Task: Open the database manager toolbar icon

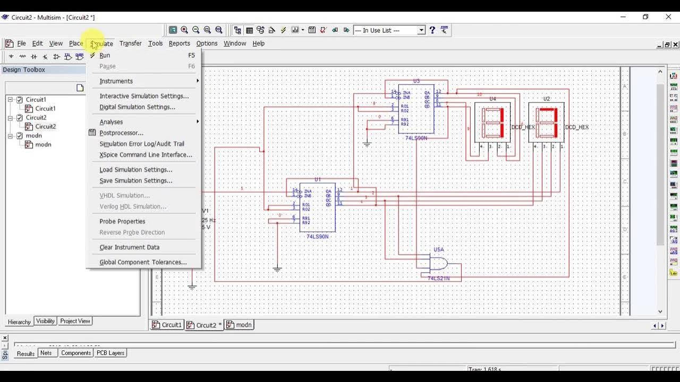Action: 260,30
